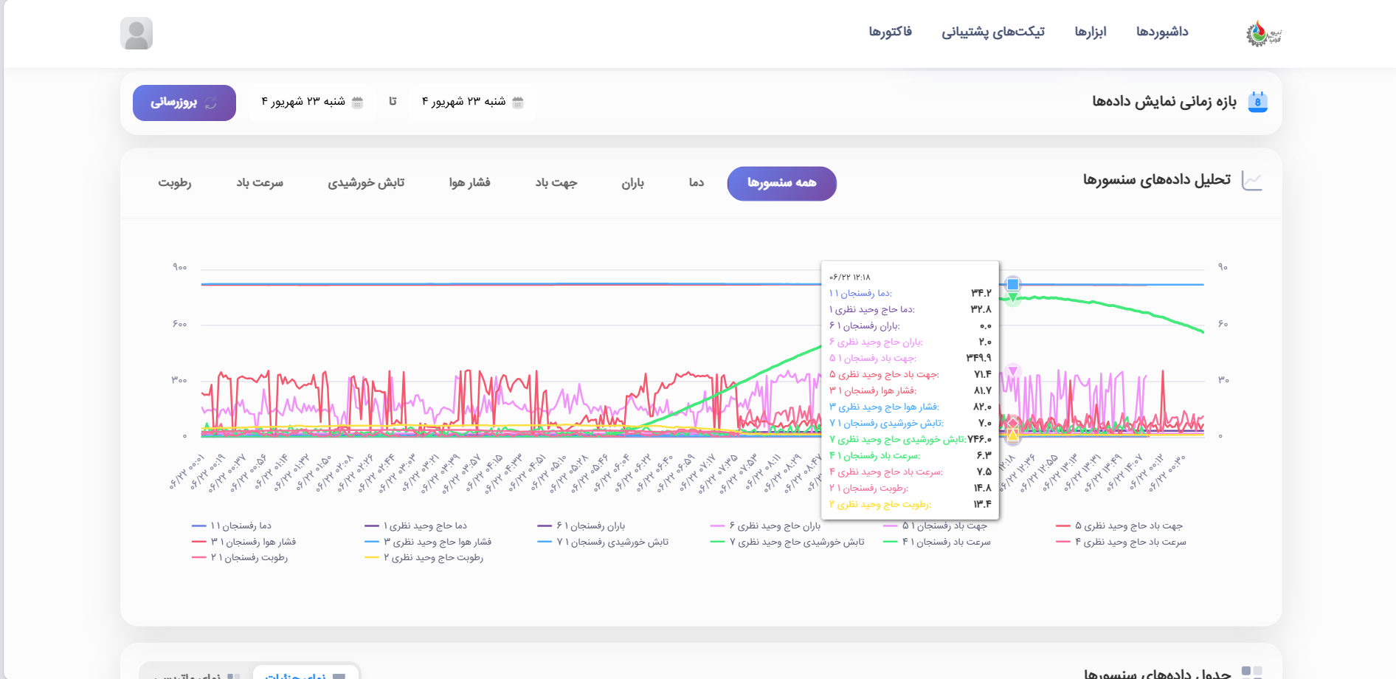Click the blue calendar icon beside بازه زمانی
1396x679 pixels.
[x=1257, y=102]
